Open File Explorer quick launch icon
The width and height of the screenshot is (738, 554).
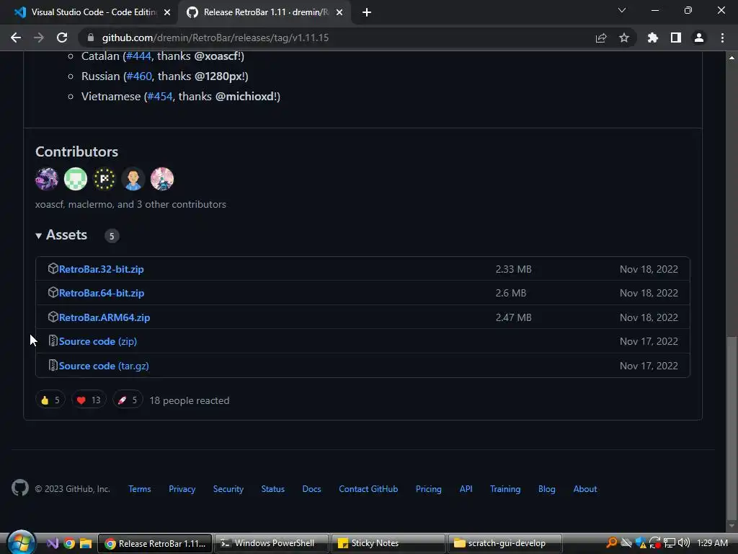86,543
